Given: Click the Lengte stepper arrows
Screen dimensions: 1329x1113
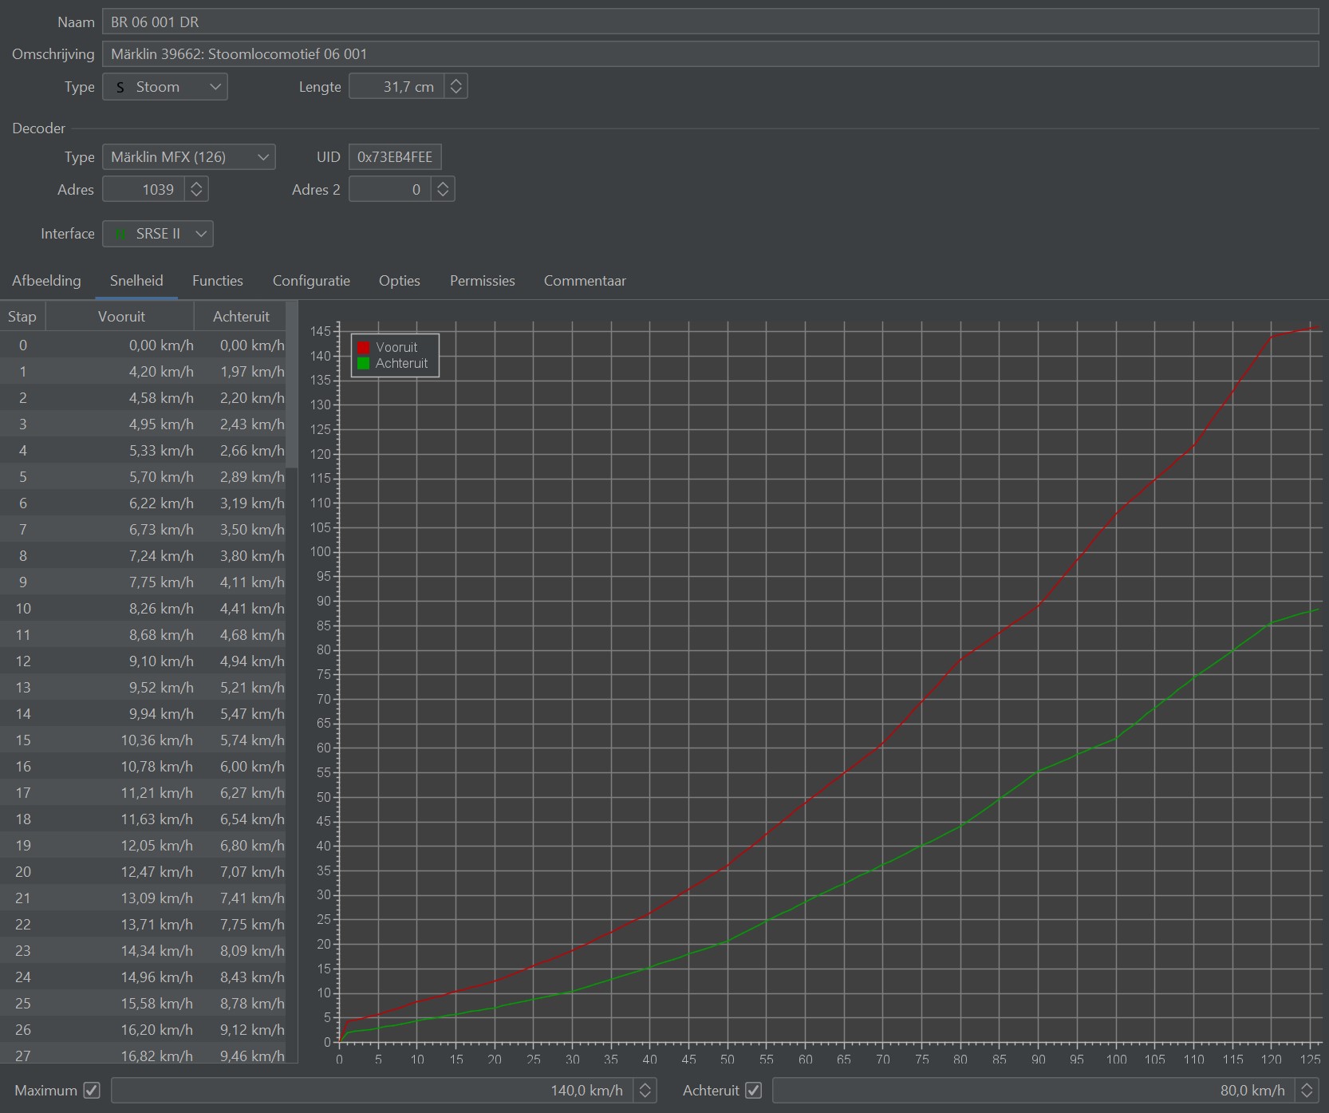Looking at the screenshot, I should tap(455, 86).
